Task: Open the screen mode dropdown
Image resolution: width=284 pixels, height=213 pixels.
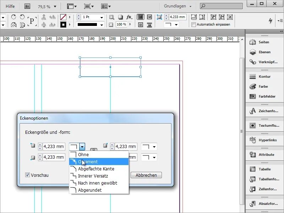Action: pyautogui.click(x=89, y=6)
